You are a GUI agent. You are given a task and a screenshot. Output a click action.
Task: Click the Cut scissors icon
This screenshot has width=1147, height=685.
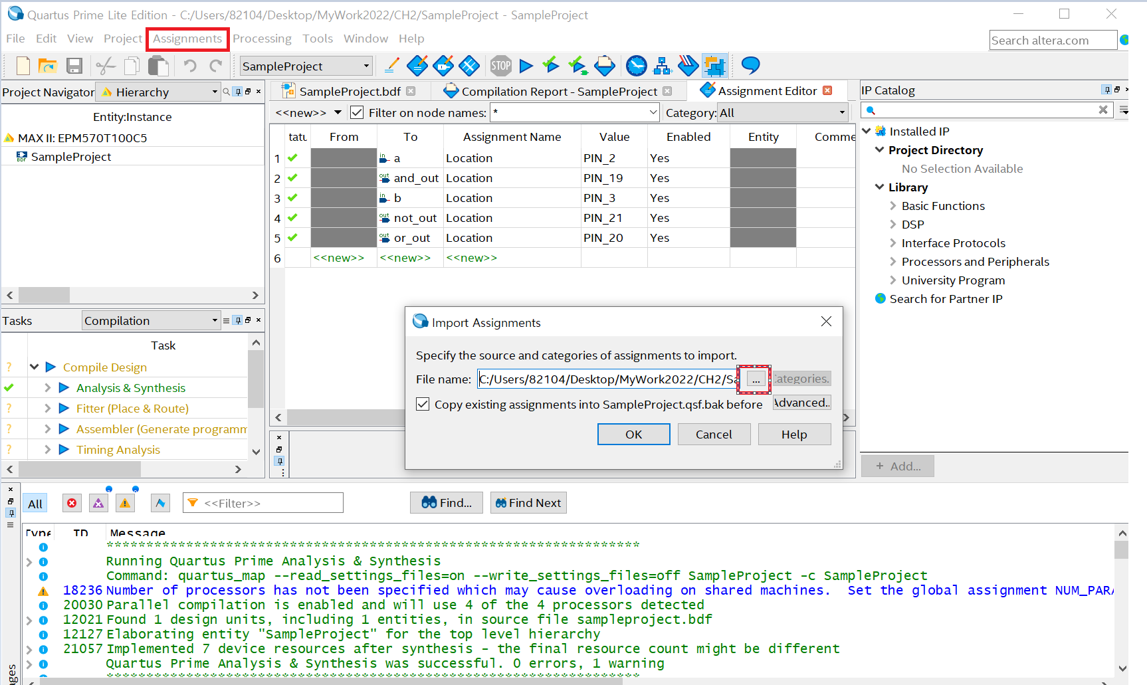(x=106, y=66)
